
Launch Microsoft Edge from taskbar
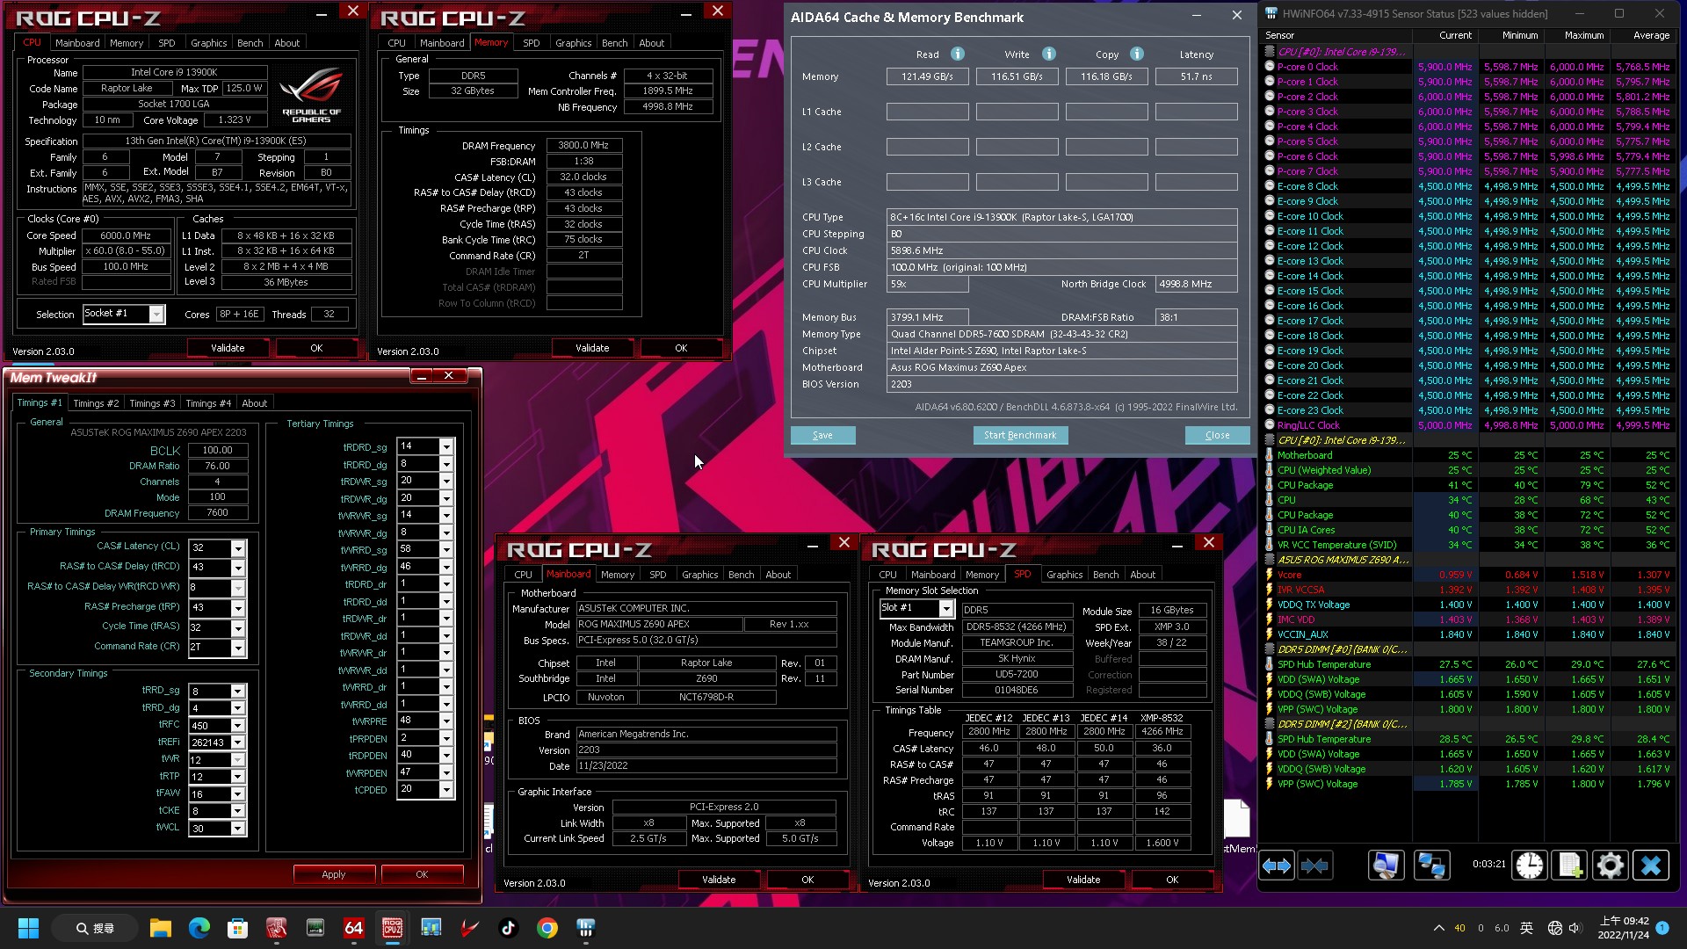(x=199, y=928)
